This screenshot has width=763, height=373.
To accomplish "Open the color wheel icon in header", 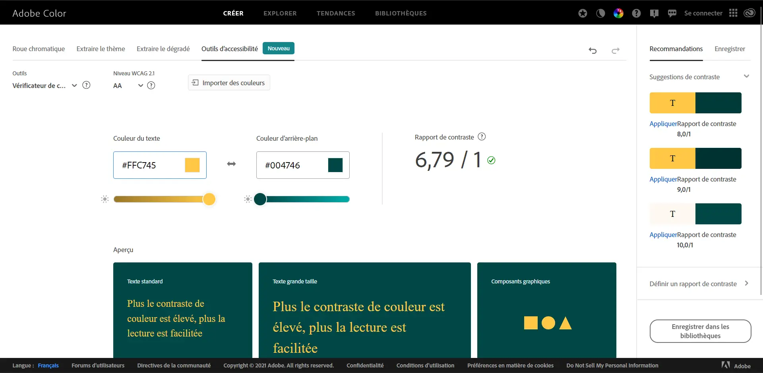I will [618, 13].
